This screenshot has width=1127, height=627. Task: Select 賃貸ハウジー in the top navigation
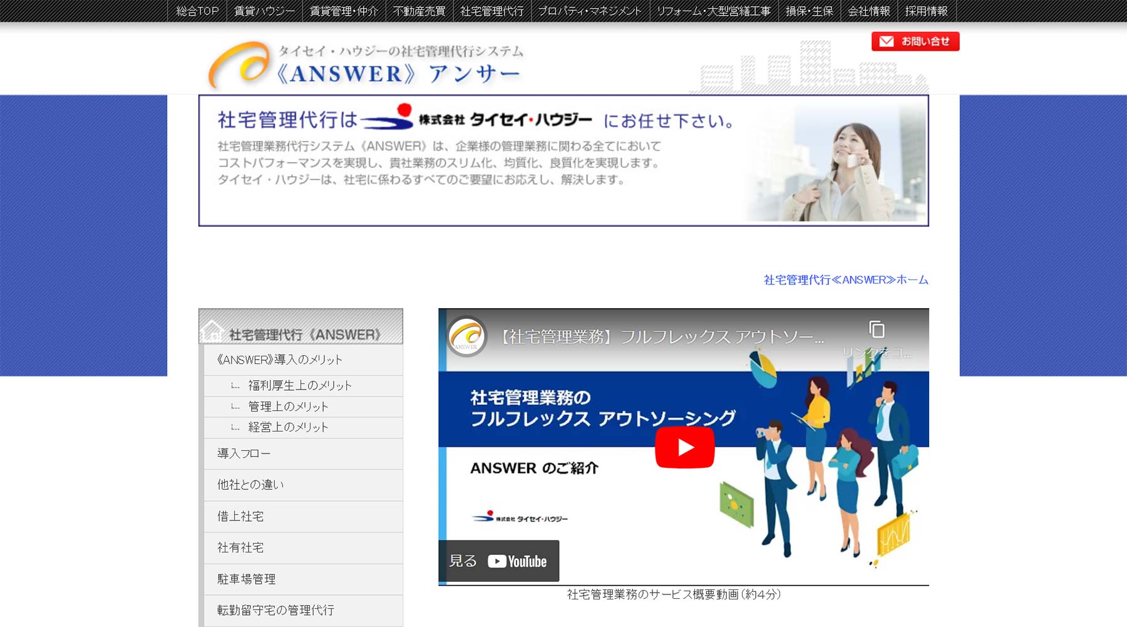tap(264, 11)
